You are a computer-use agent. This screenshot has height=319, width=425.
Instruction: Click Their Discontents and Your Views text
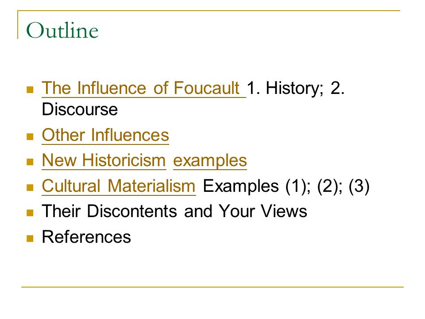click(174, 211)
